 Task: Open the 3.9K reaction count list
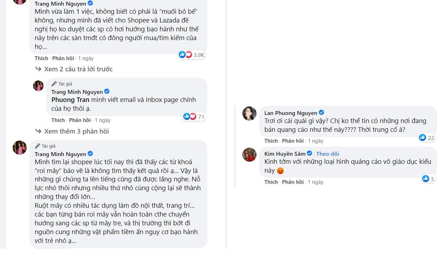(198, 54)
